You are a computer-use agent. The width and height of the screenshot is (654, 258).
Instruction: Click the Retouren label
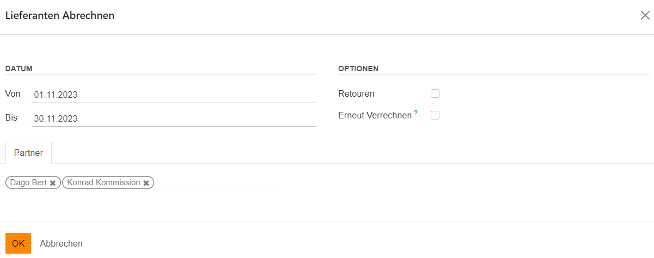tap(356, 93)
